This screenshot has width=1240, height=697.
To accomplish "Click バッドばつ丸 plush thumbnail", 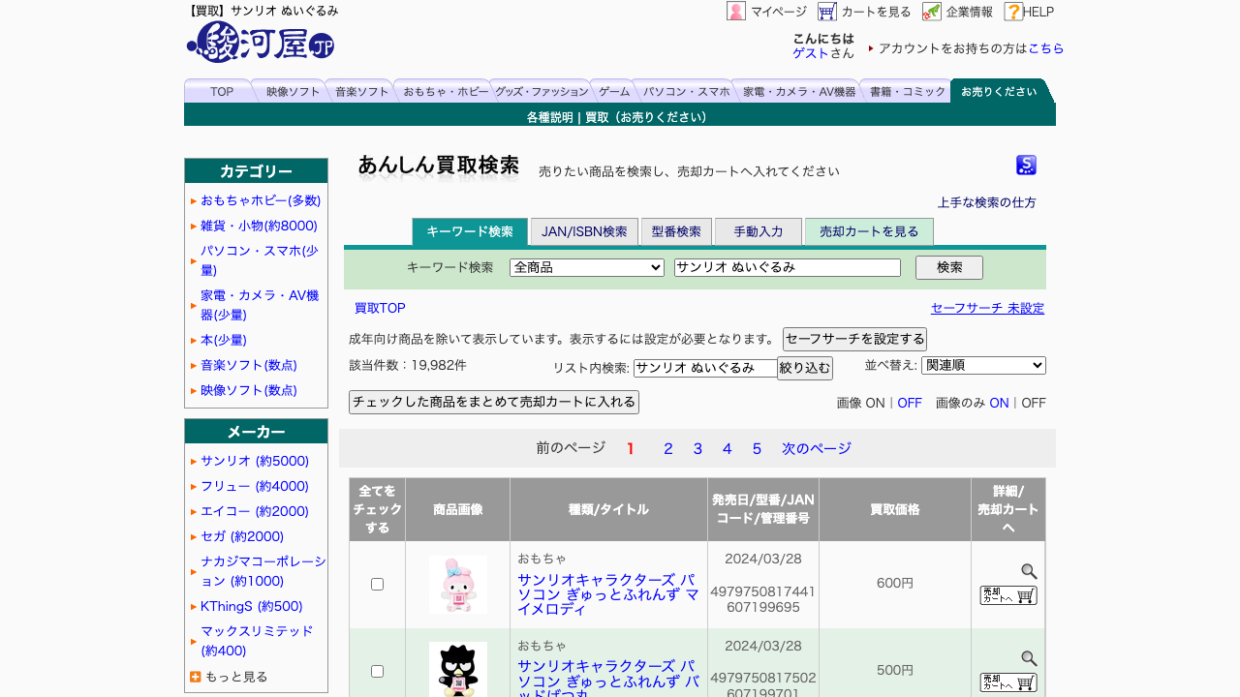I will (458, 670).
